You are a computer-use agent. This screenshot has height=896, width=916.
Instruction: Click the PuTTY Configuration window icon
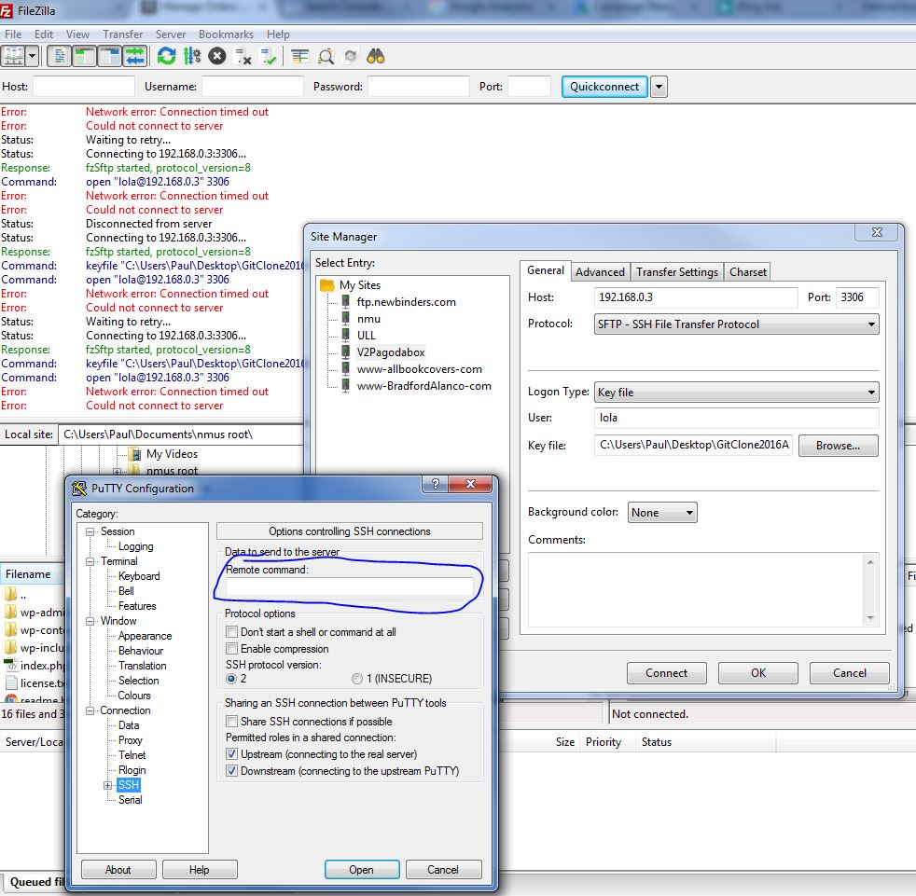click(x=79, y=489)
